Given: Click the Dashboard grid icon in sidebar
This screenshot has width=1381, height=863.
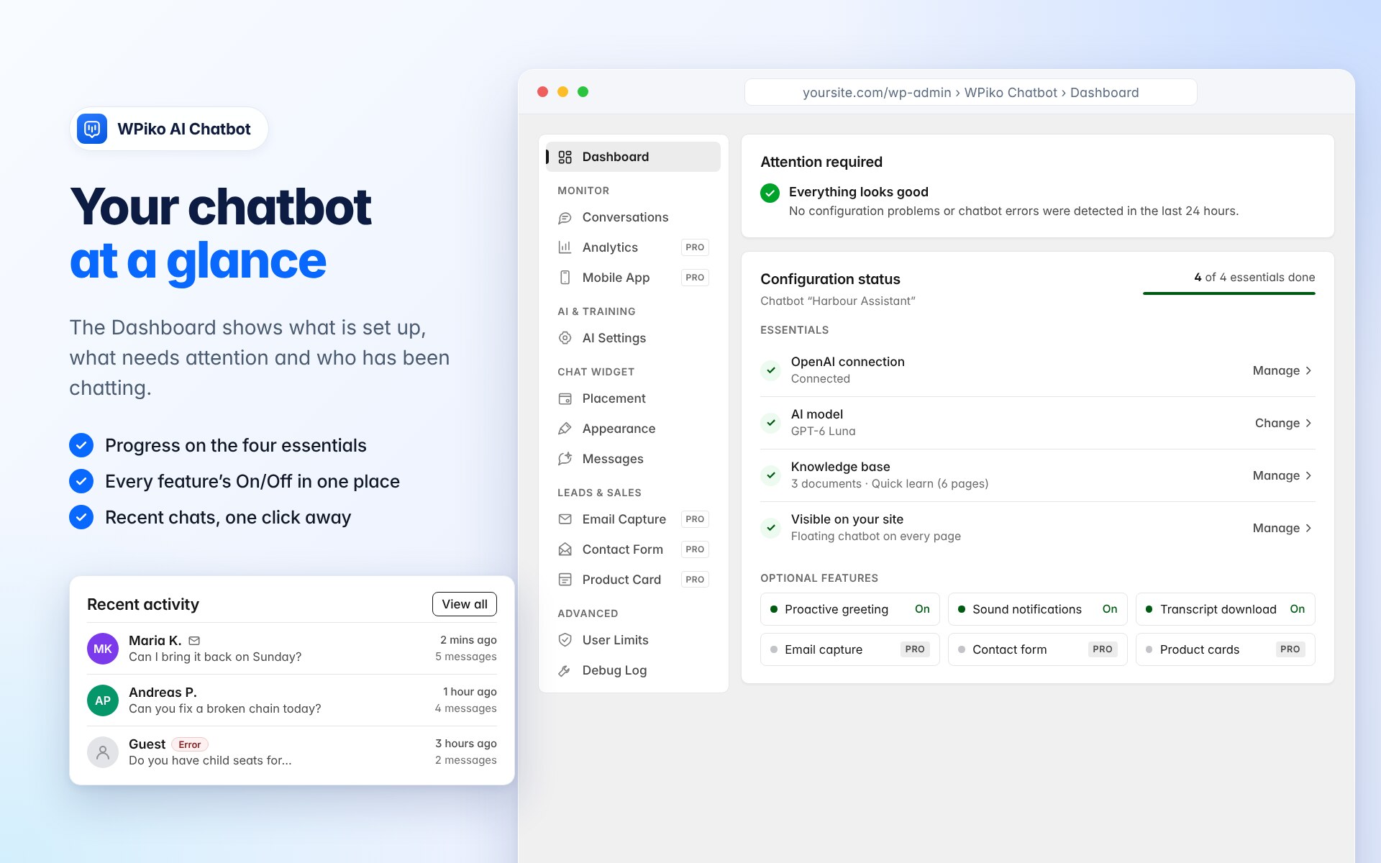Looking at the screenshot, I should pos(565,157).
